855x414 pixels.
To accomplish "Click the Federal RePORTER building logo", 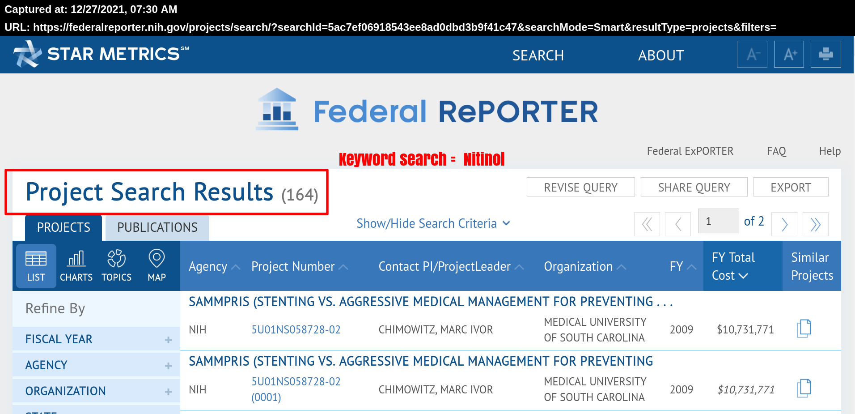I will point(277,110).
